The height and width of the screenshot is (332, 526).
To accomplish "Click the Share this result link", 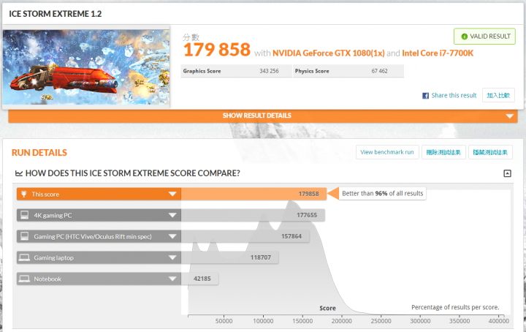I will pos(454,95).
